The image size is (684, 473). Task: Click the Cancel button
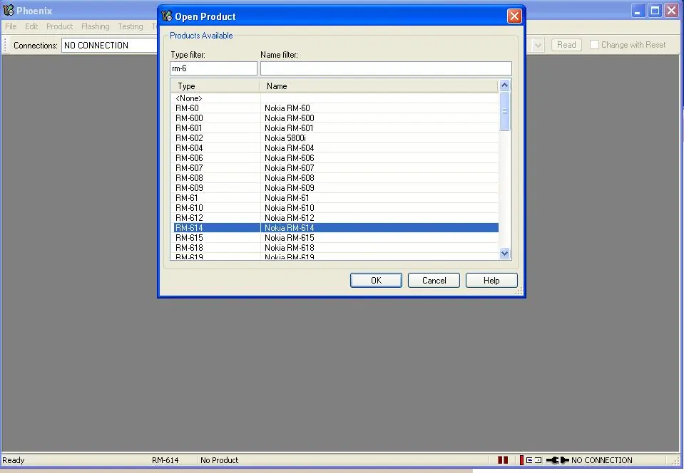434,281
